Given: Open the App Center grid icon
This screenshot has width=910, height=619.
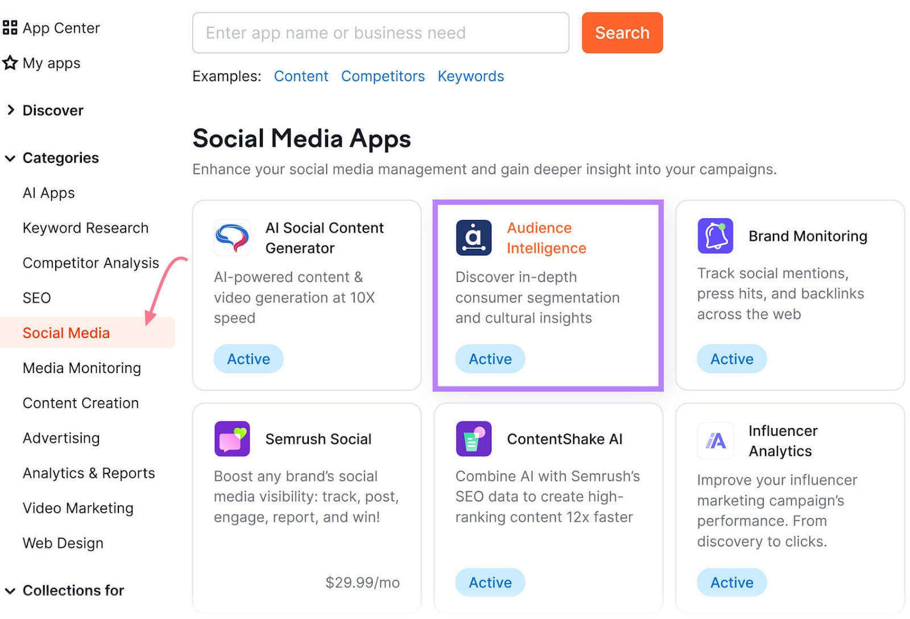Looking at the screenshot, I should coord(10,27).
